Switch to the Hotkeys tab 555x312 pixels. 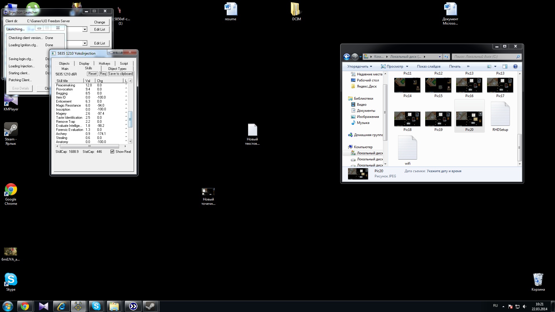(104, 64)
